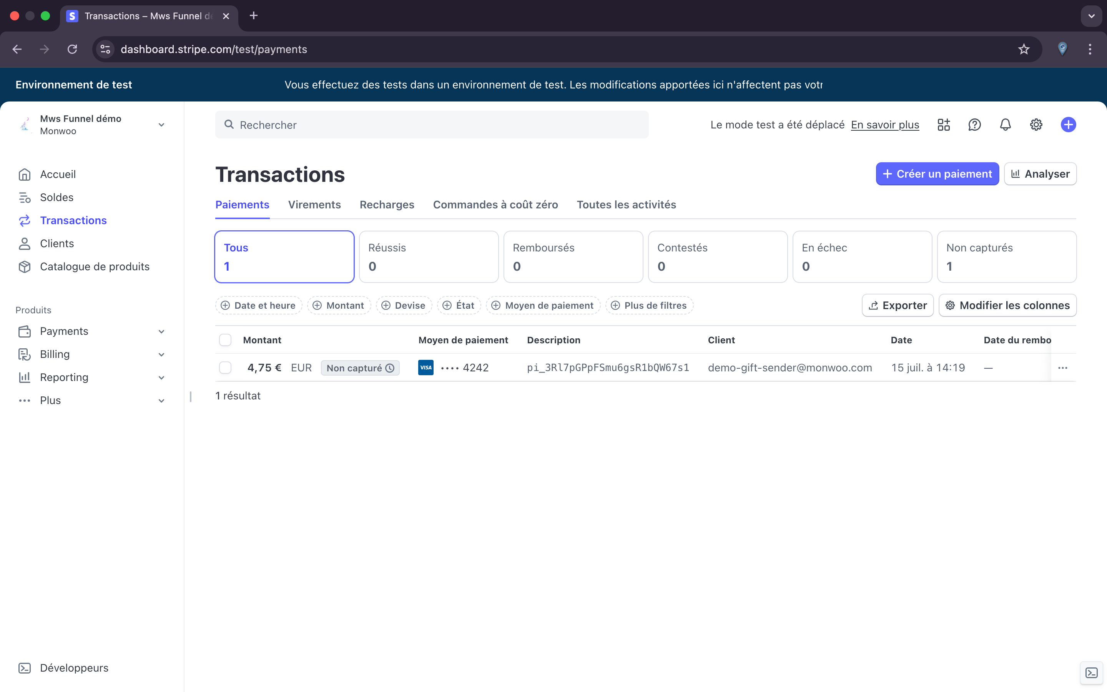This screenshot has height=692, width=1107.
Task: Open the notifications bell icon
Action: click(1005, 125)
